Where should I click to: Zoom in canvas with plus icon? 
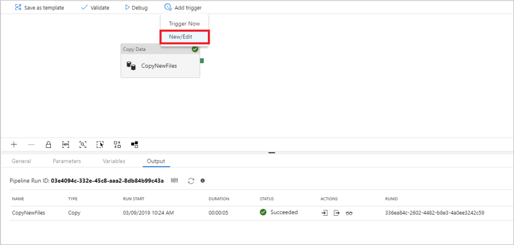tap(14, 144)
